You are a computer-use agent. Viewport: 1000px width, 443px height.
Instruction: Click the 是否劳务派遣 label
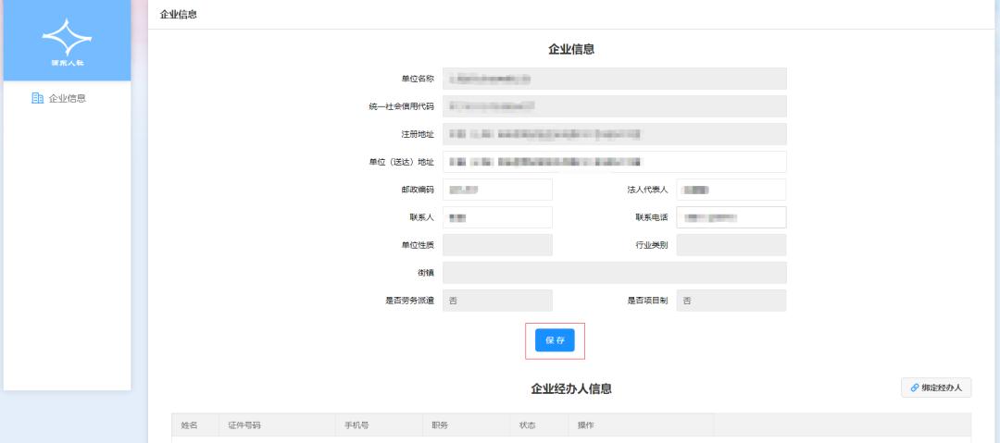409,301
